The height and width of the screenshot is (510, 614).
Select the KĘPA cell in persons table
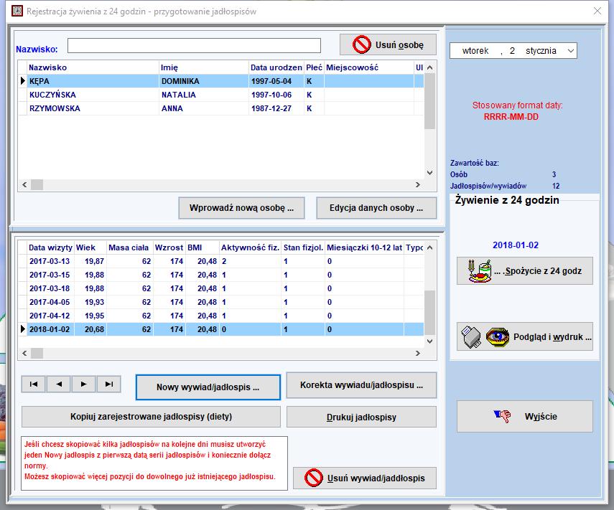coord(93,81)
